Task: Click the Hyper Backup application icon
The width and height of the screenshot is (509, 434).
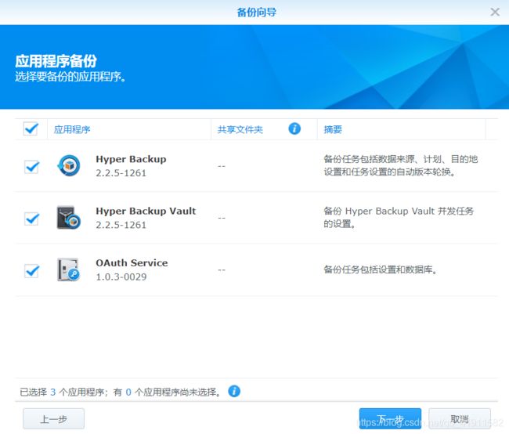Action: pyautogui.click(x=68, y=165)
